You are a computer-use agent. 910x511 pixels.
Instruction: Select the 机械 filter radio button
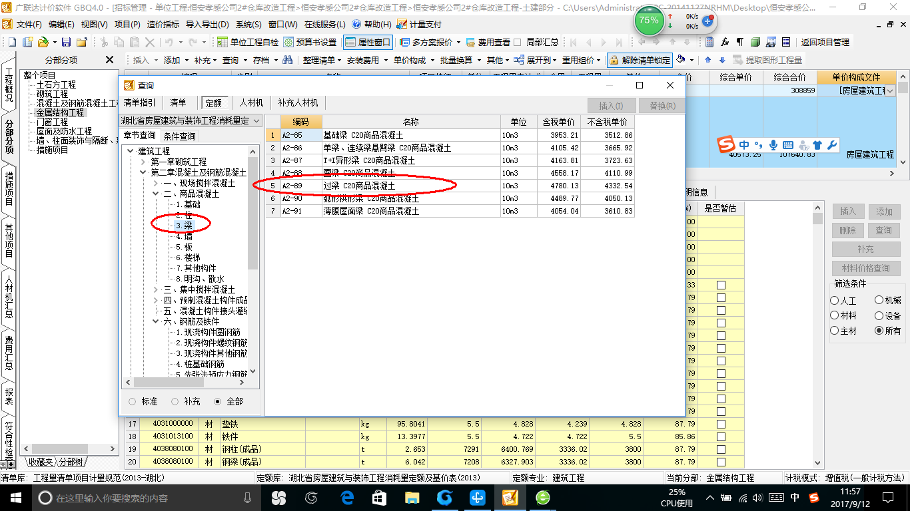pos(879,301)
